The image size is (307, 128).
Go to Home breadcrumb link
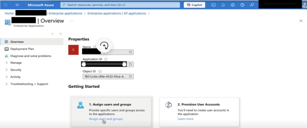point(9,13)
